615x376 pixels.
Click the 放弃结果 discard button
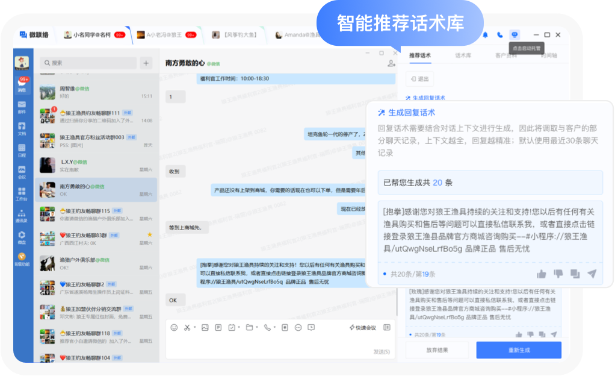(437, 350)
